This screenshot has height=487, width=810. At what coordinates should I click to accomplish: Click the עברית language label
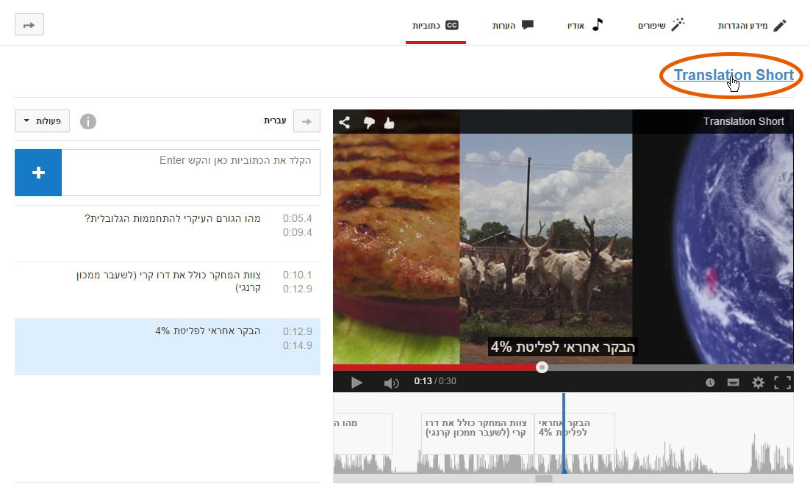(275, 121)
